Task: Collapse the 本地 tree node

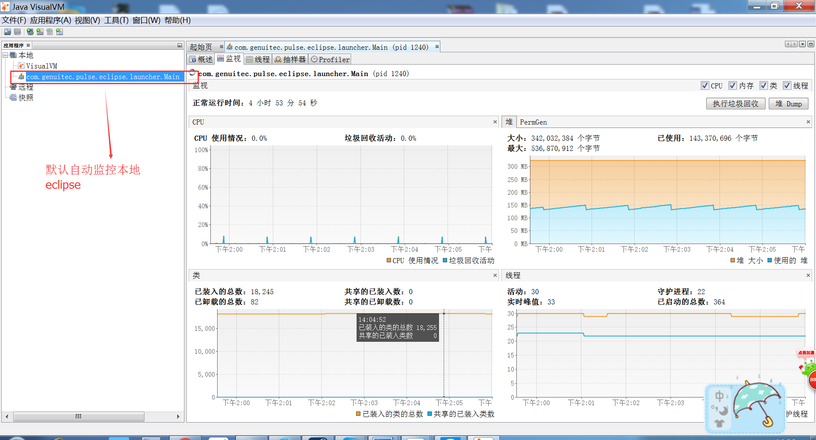Action: 6,55
